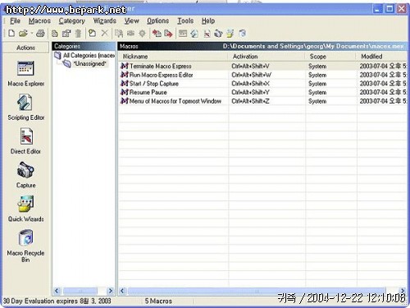The width and height of the screenshot is (410, 308).
Task: Open Macro Explorer from Actions sidebar
Action: tap(25, 73)
